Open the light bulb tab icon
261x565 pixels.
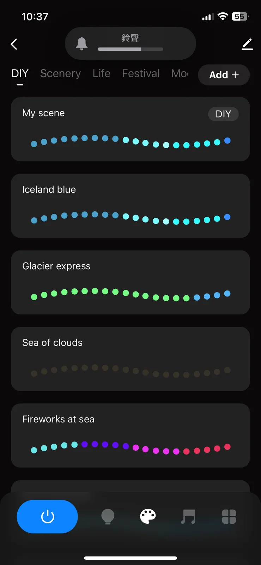pyautogui.click(x=108, y=517)
